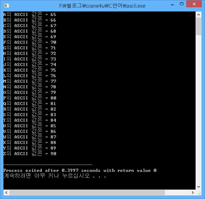Click the vertical scrollbar up arrow
This screenshot has width=205, height=199.
(x=198, y=15)
